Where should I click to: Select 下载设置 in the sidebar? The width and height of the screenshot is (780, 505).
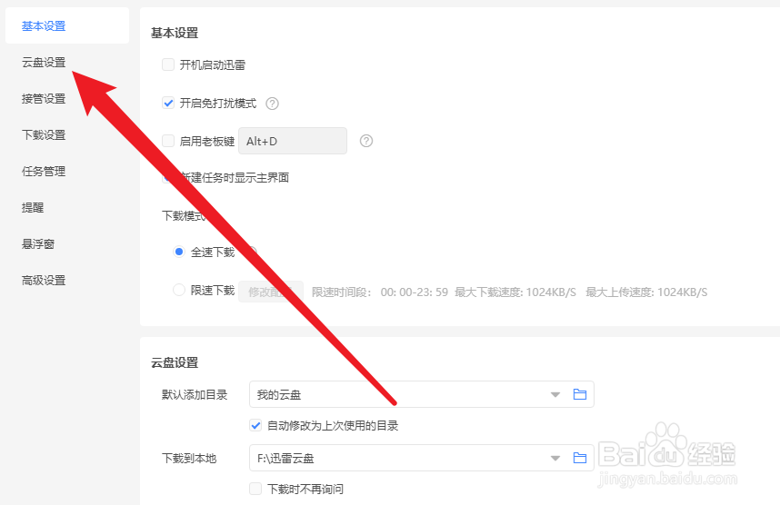44,134
